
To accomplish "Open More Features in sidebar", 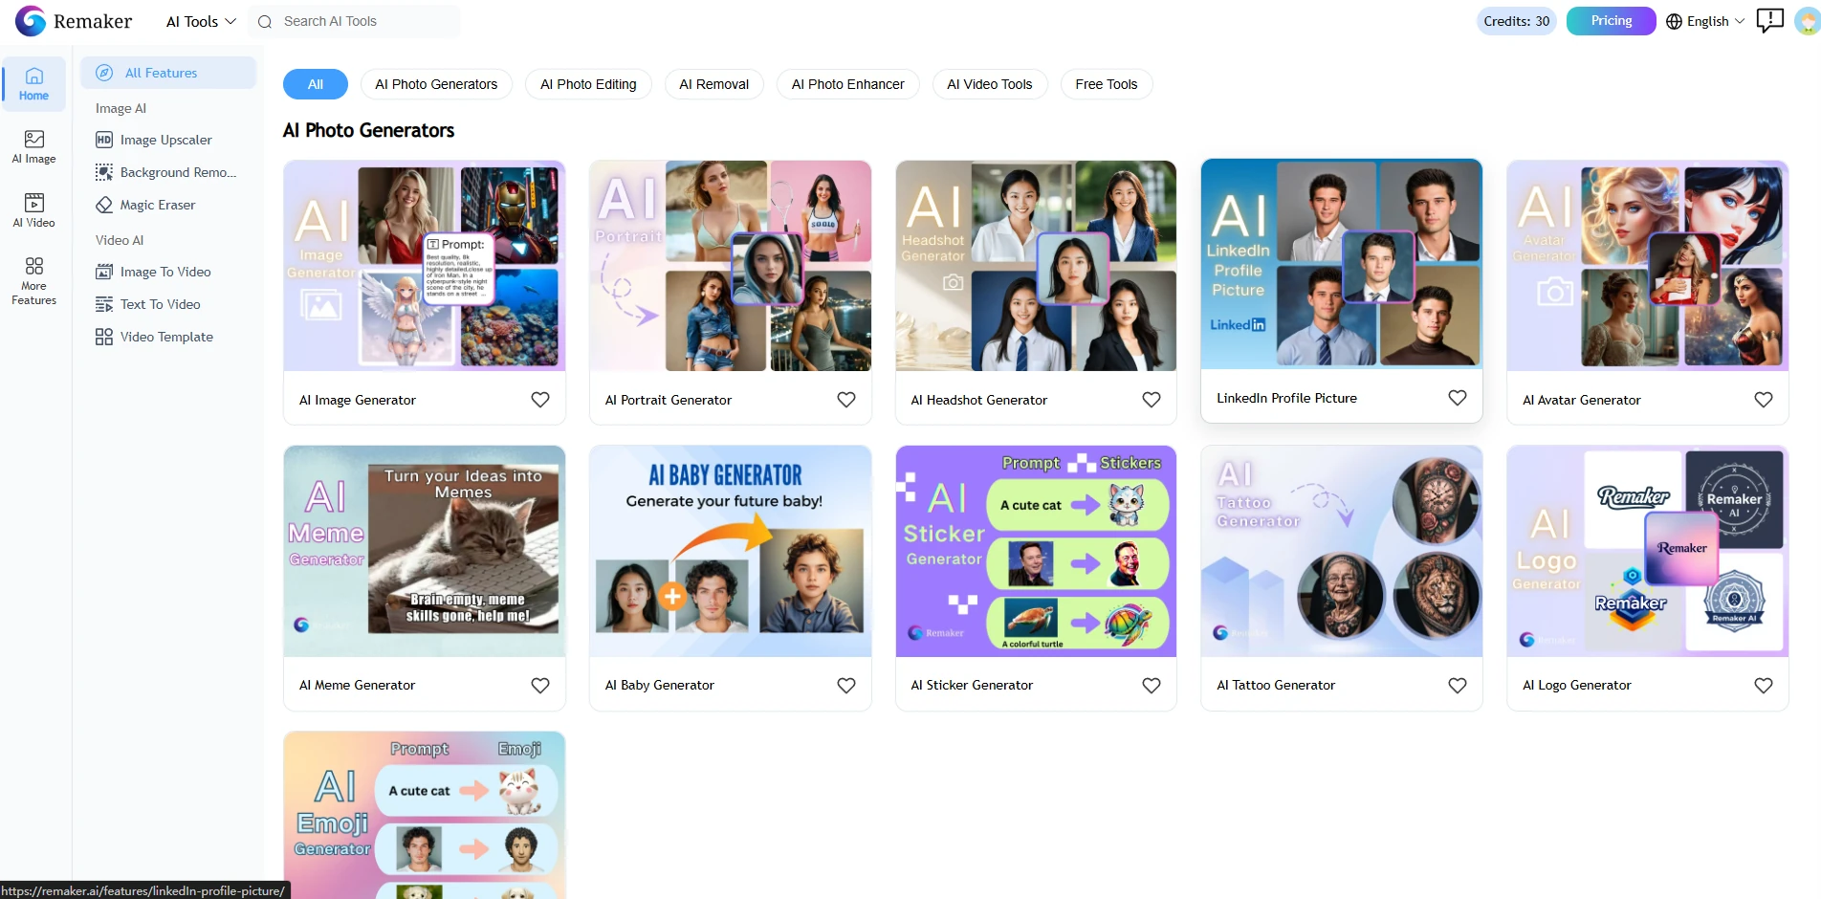I will click(x=33, y=280).
